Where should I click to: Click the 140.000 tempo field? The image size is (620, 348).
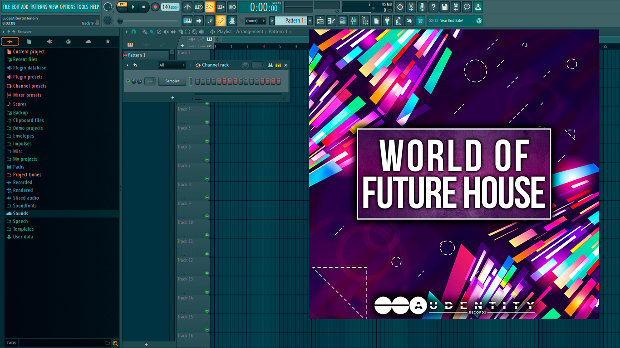(170, 7)
